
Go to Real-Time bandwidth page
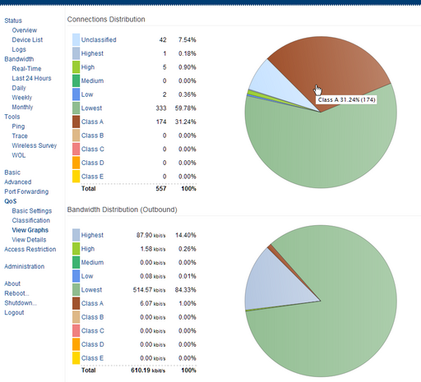click(x=26, y=68)
